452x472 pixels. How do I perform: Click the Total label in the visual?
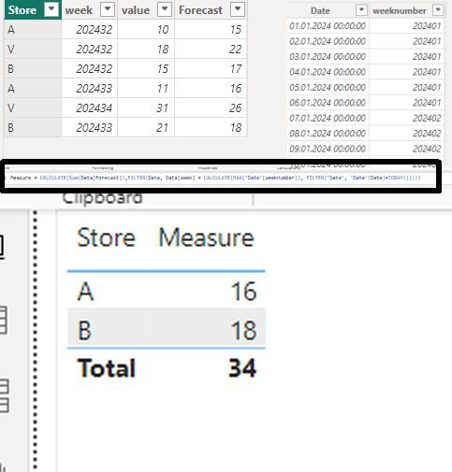[107, 368]
